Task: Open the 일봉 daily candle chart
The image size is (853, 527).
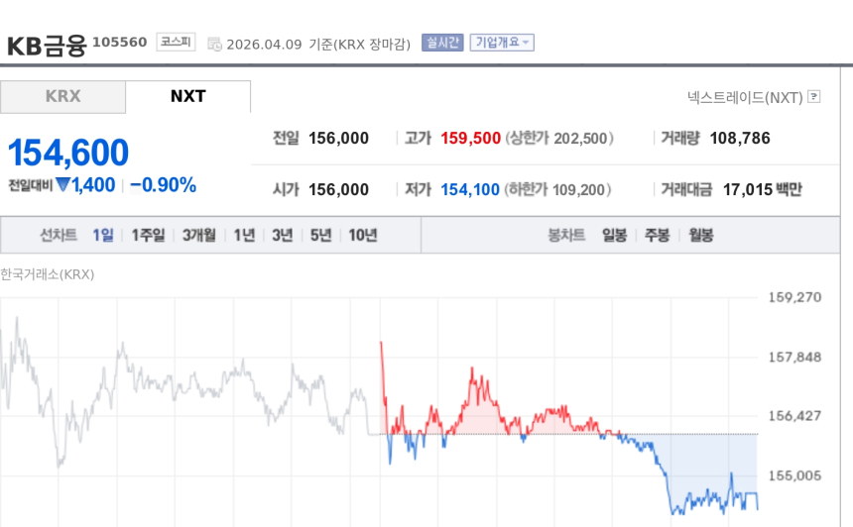Action: (614, 235)
